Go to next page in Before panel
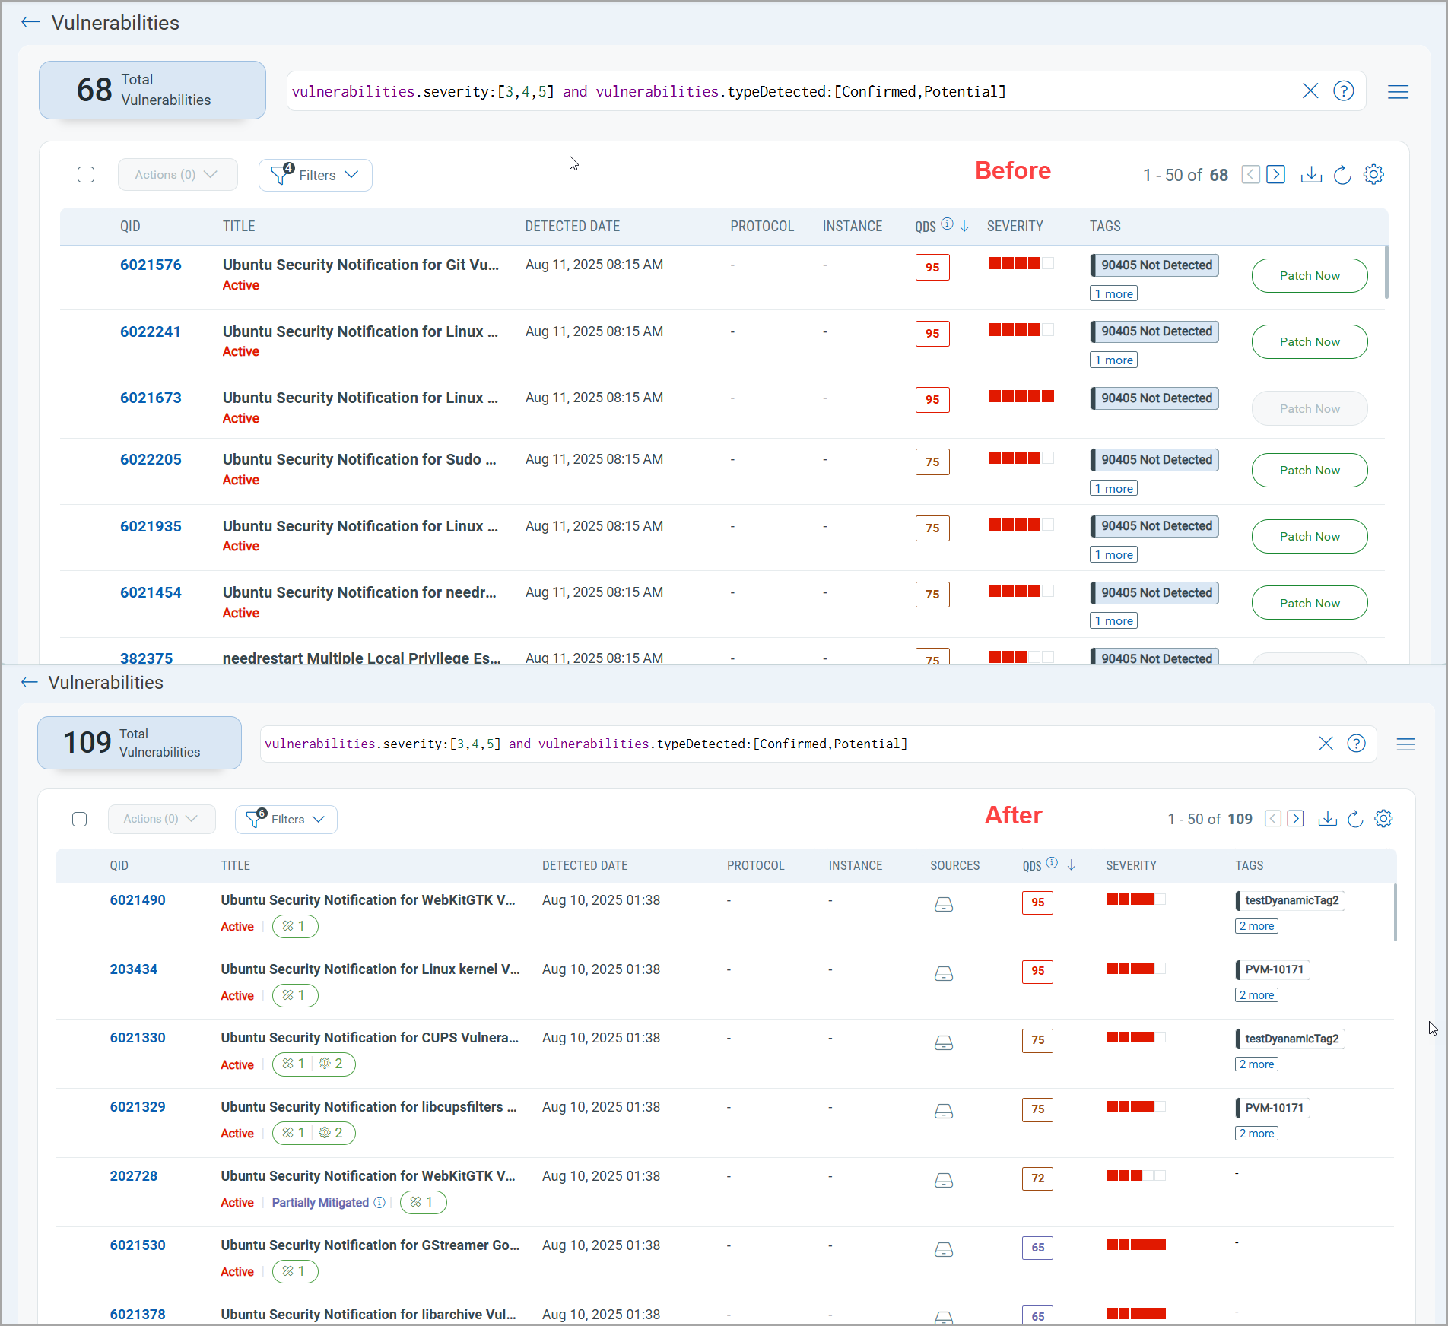1448x1326 pixels. point(1276,175)
